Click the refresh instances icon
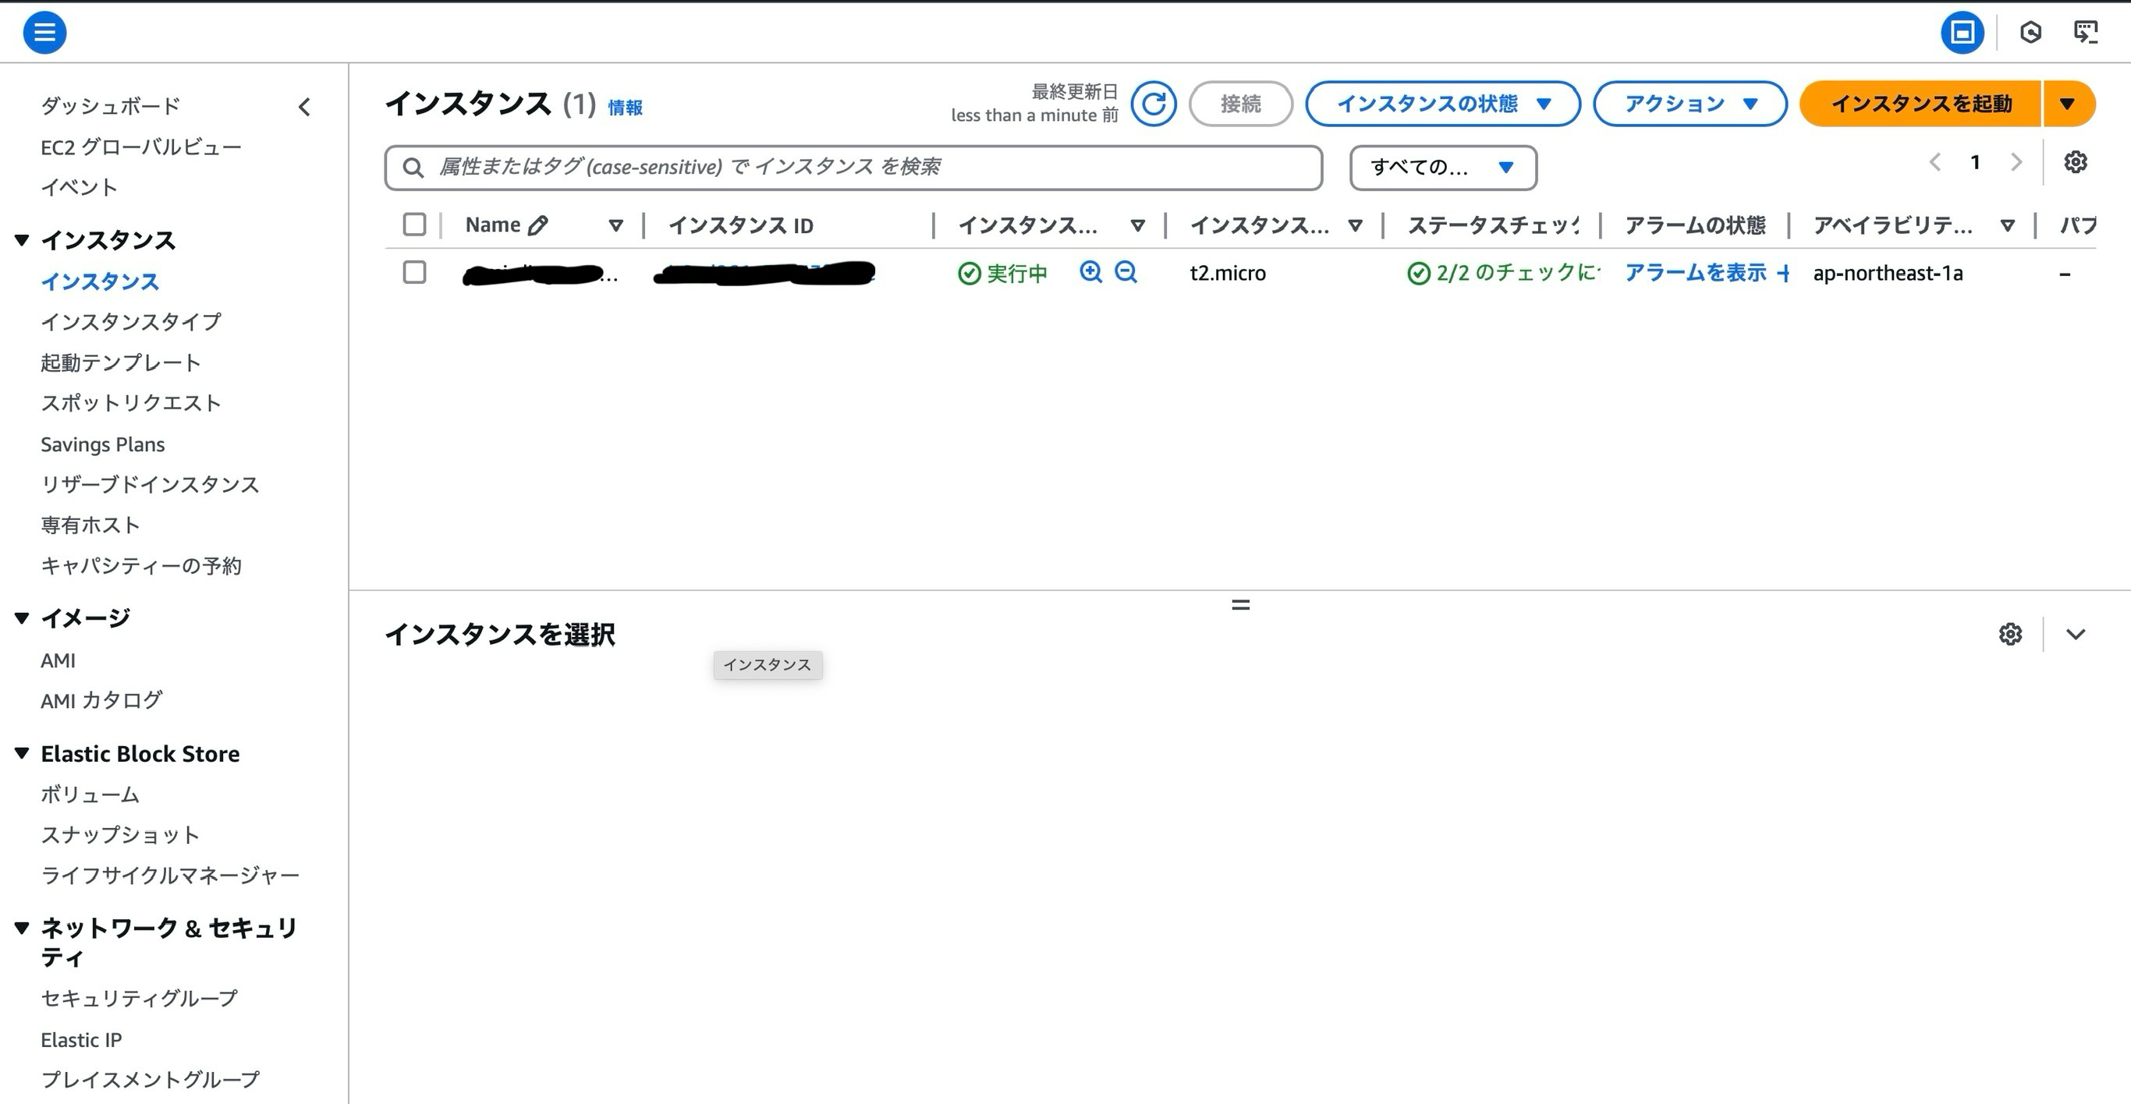Screen dimensions: 2131x1104 coord(1153,104)
